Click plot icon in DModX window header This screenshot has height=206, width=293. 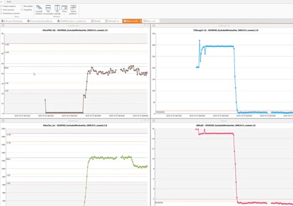point(154,121)
